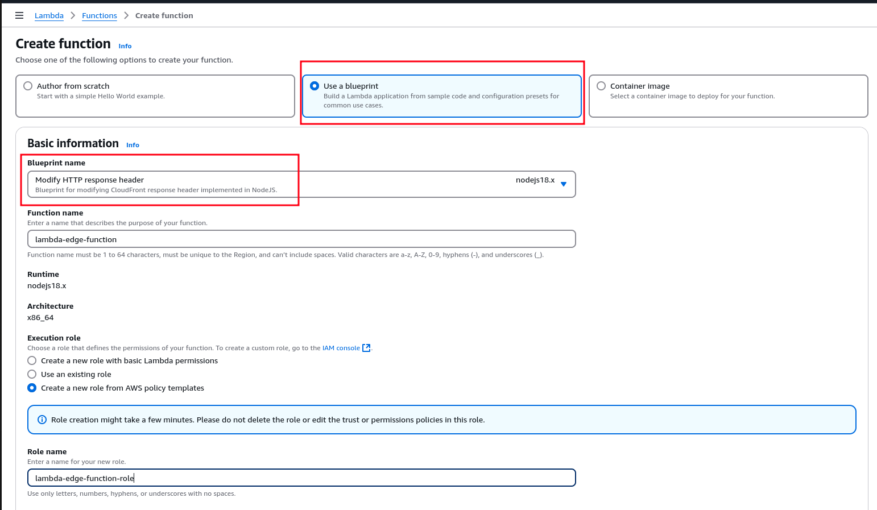Select the Author from scratch option
The height and width of the screenshot is (510, 877).
point(28,86)
